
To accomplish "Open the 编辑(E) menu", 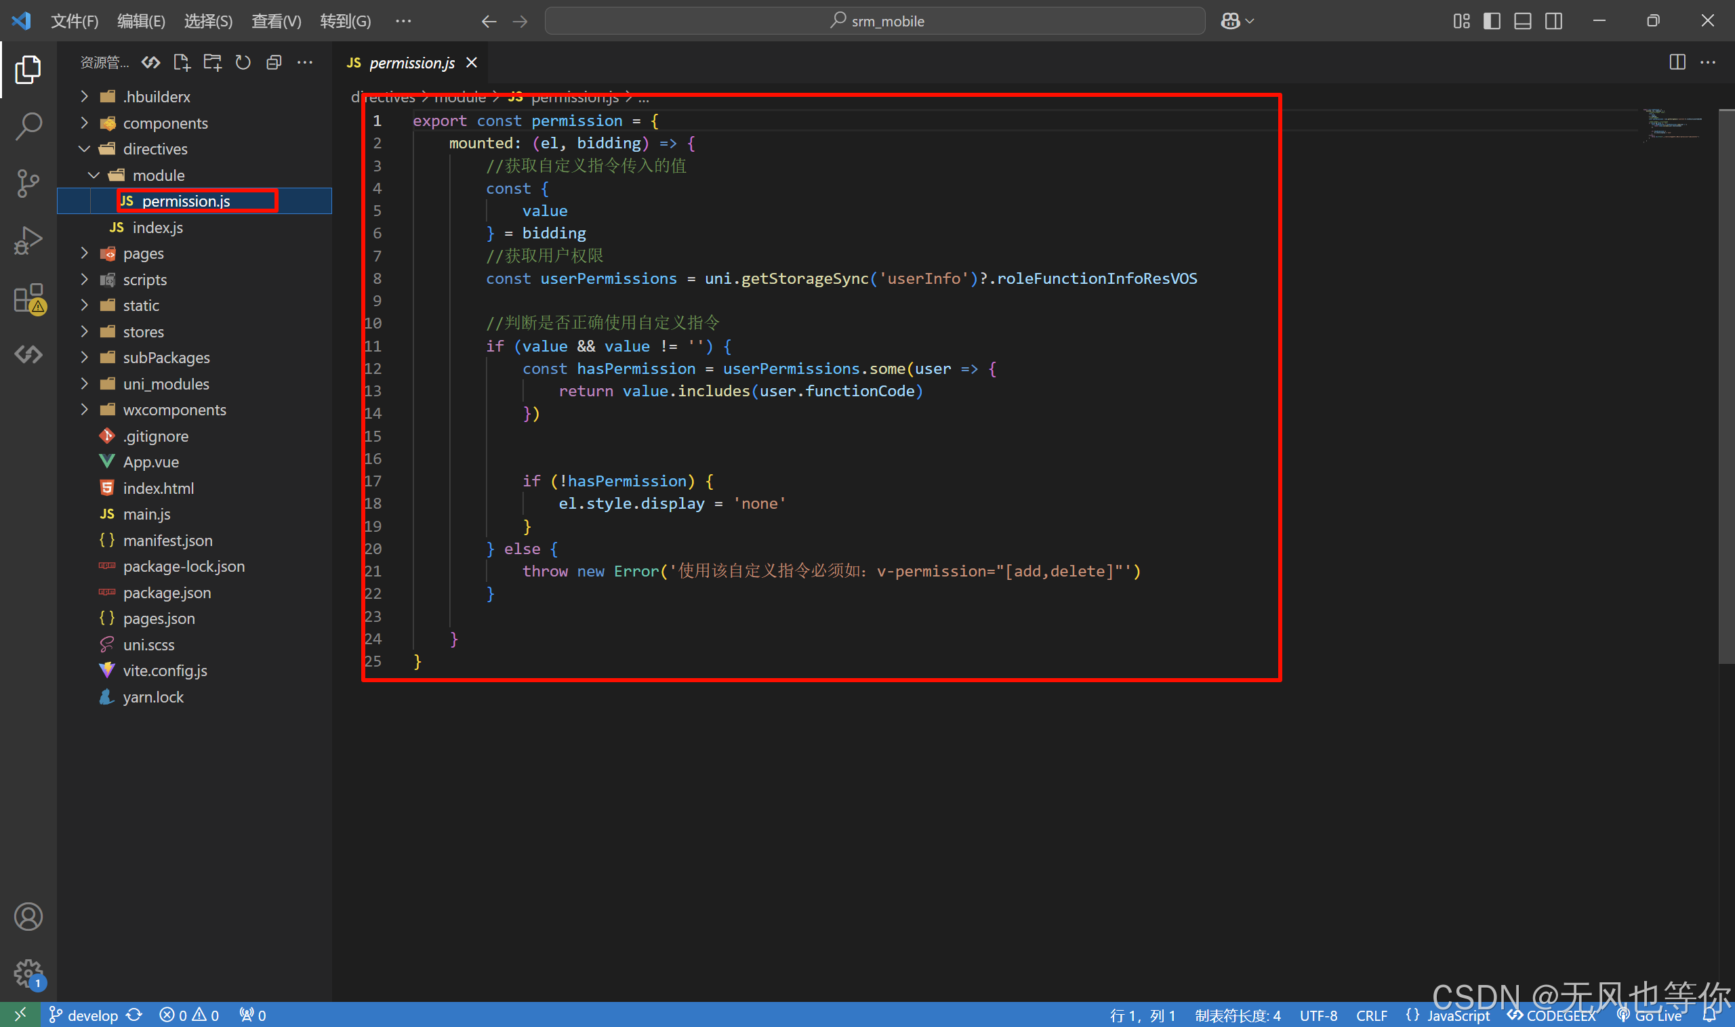I will click(x=141, y=21).
